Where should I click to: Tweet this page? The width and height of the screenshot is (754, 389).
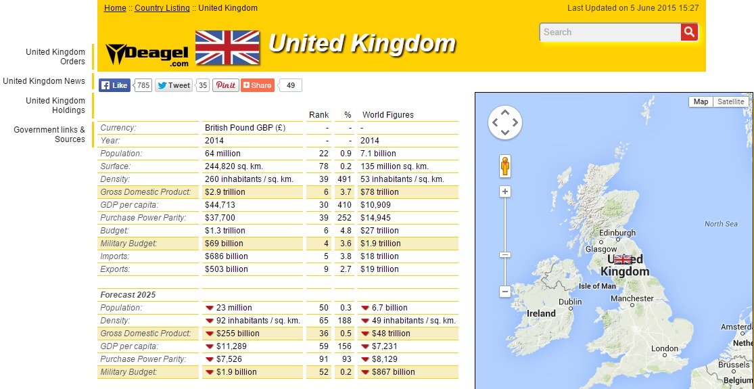[174, 85]
